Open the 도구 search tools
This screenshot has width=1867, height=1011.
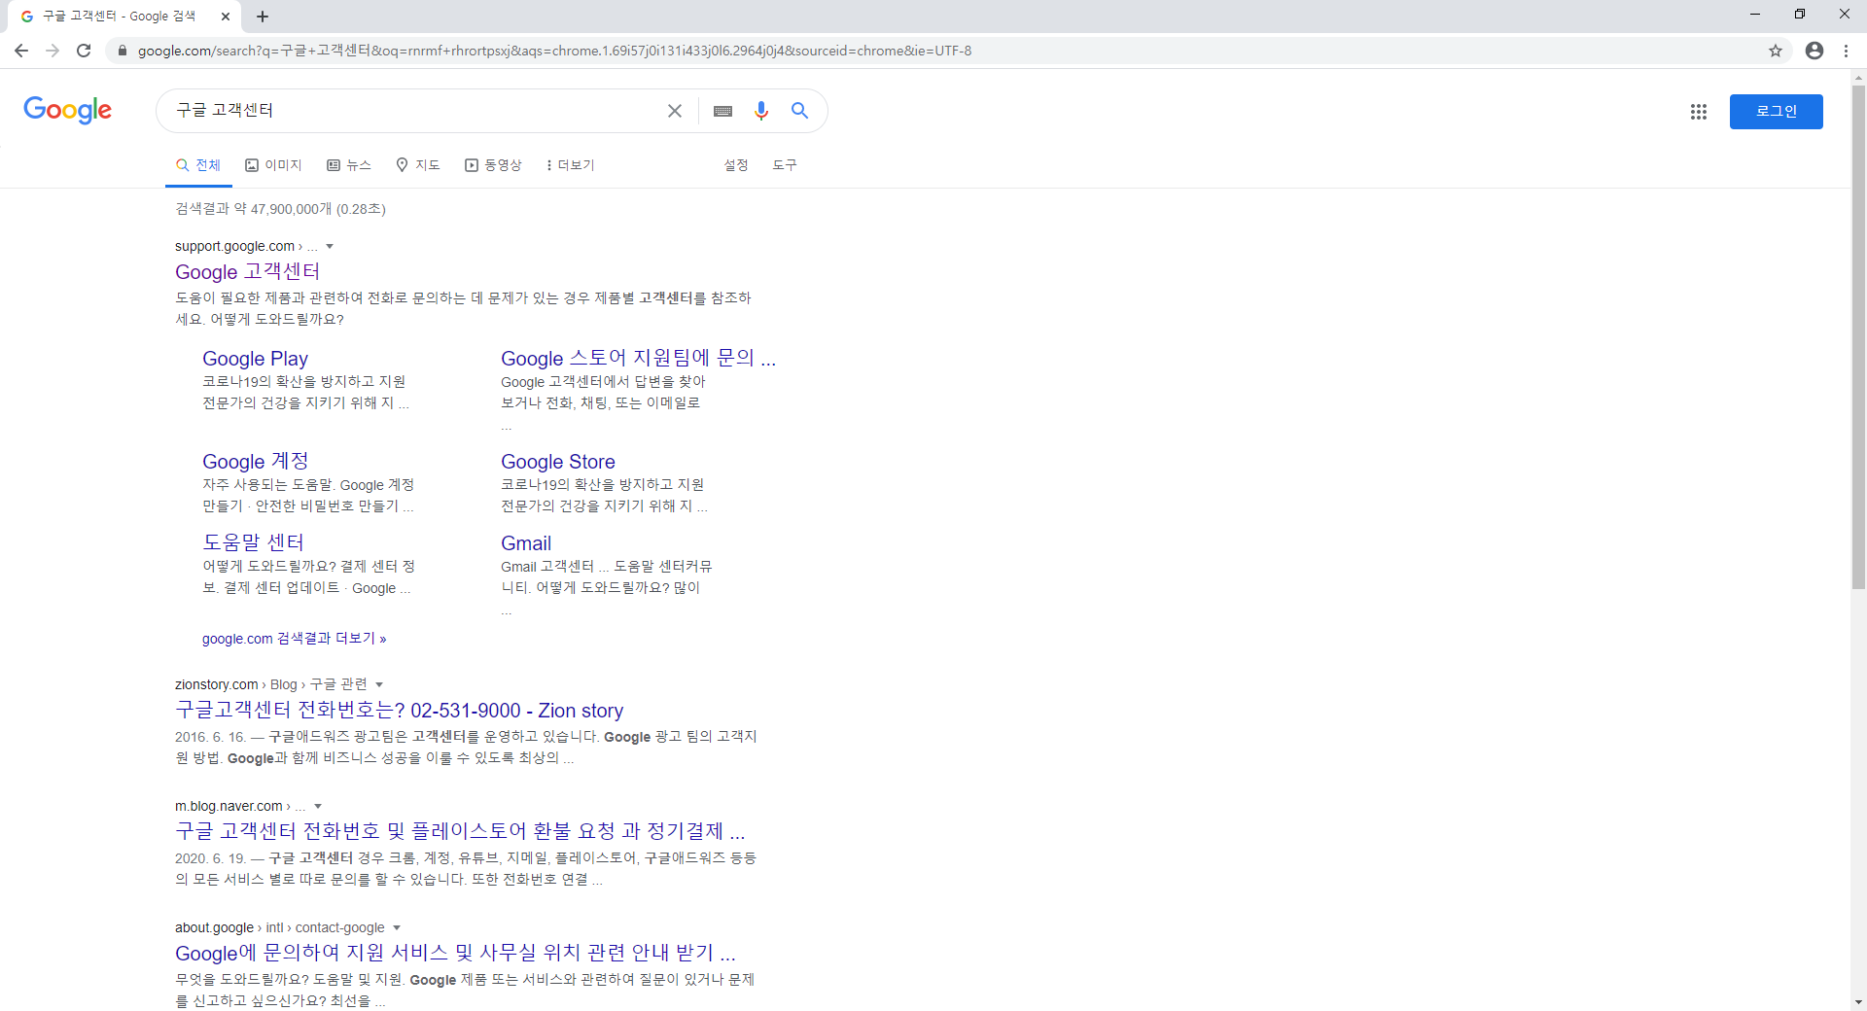tap(785, 165)
